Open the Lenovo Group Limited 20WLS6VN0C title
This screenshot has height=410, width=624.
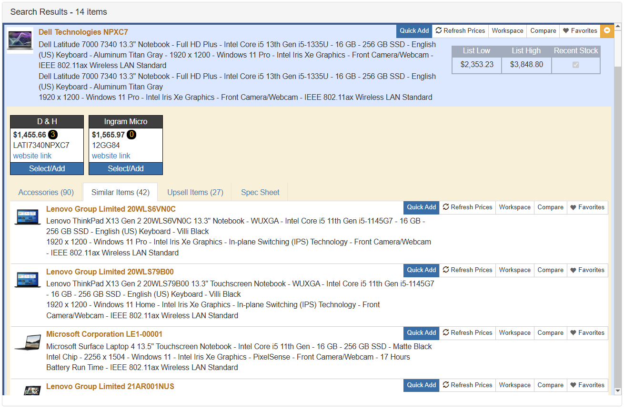[x=111, y=209]
